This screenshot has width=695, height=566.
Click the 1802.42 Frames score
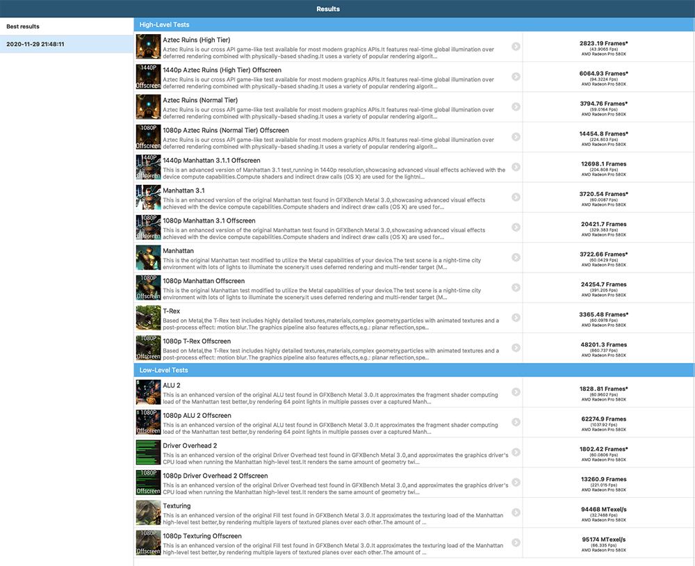604,449
